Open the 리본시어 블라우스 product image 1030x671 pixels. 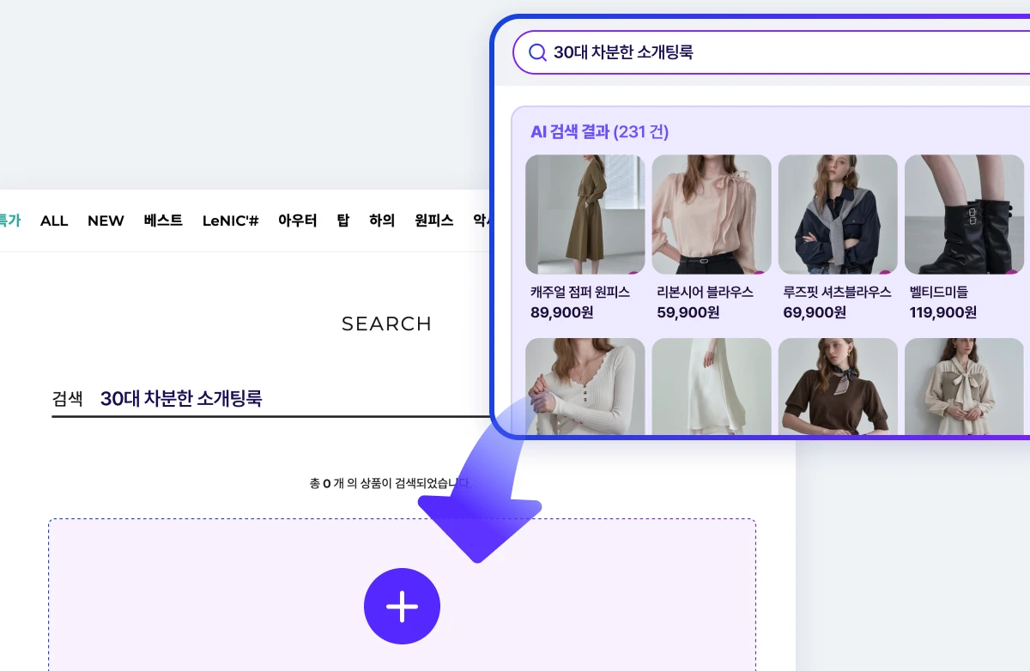click(x=712, y=215)
